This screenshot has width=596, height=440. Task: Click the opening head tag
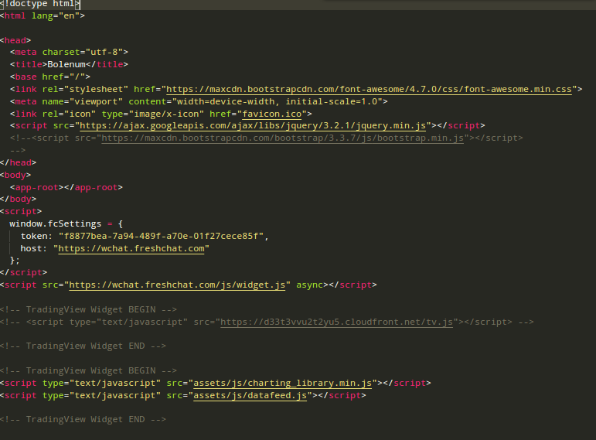(15, 40)
